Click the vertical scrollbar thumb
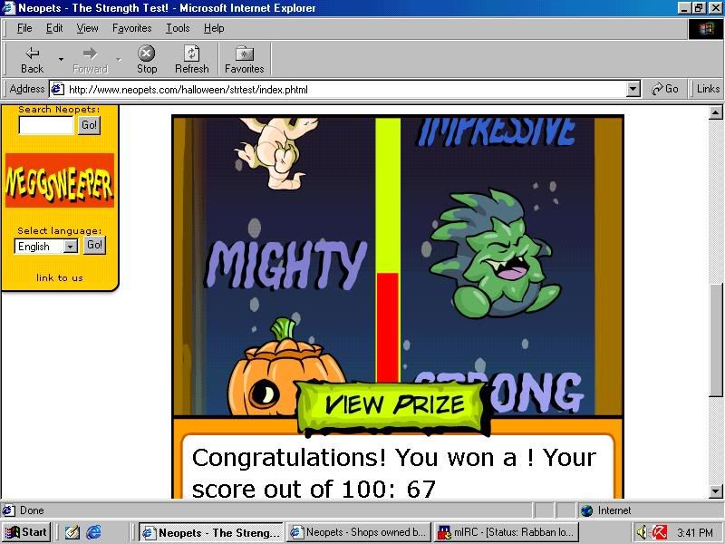The width and height of the screenshot is (725, 544). pos(716,339)
